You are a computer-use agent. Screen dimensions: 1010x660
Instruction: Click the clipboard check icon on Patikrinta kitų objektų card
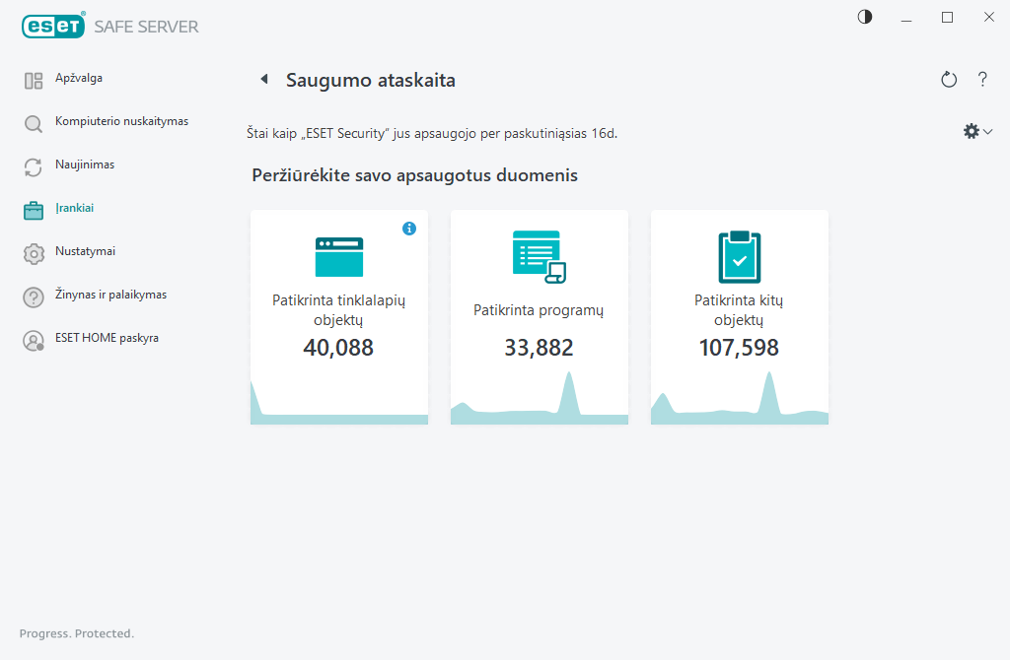pyautogui.click(x=740, y=257)
